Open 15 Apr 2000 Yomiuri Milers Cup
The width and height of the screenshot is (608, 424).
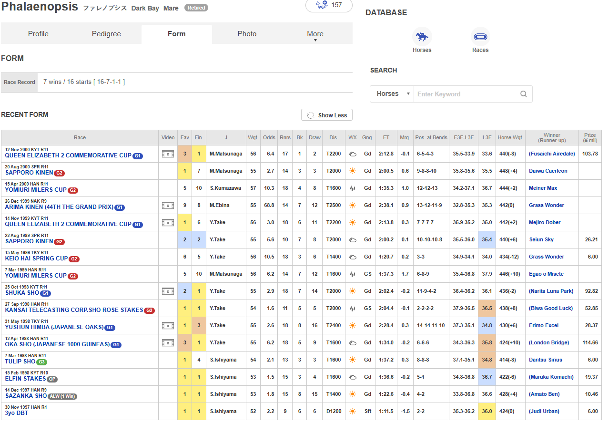point(36,190)
